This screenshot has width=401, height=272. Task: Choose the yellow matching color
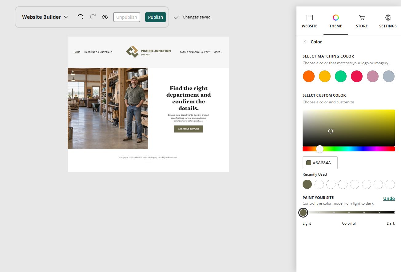tap(325, 76)
